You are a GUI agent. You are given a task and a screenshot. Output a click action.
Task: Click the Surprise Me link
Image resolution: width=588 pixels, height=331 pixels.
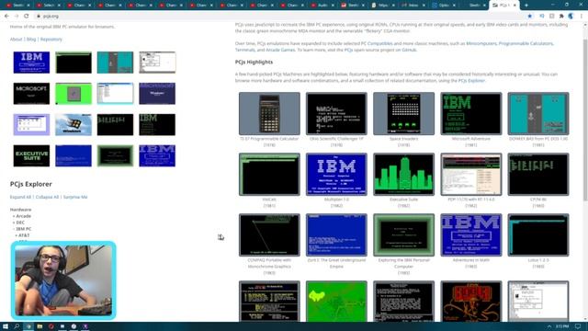tap(75, 197)
